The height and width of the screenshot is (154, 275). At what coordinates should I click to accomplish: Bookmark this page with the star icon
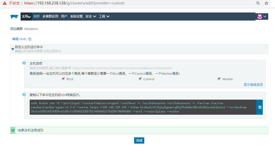[266, 3]
